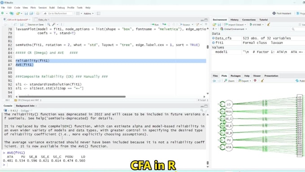Click the Load workspace icon in Environment pane
Viewport: 305px width, 172px height.
pyautogui.click(x=214, y=25)
